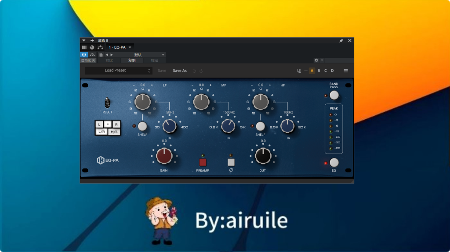Open the 默认 preset dropdown
The height and width of the screenshot is (252, 450).
click(x=140, y=55)
